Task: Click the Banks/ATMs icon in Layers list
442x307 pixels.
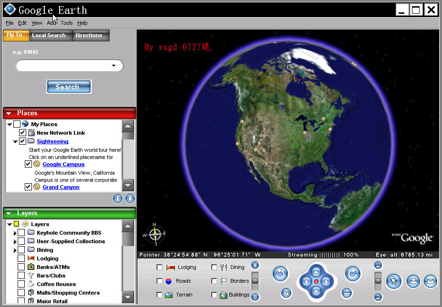Action: click(x=31, y=267)
